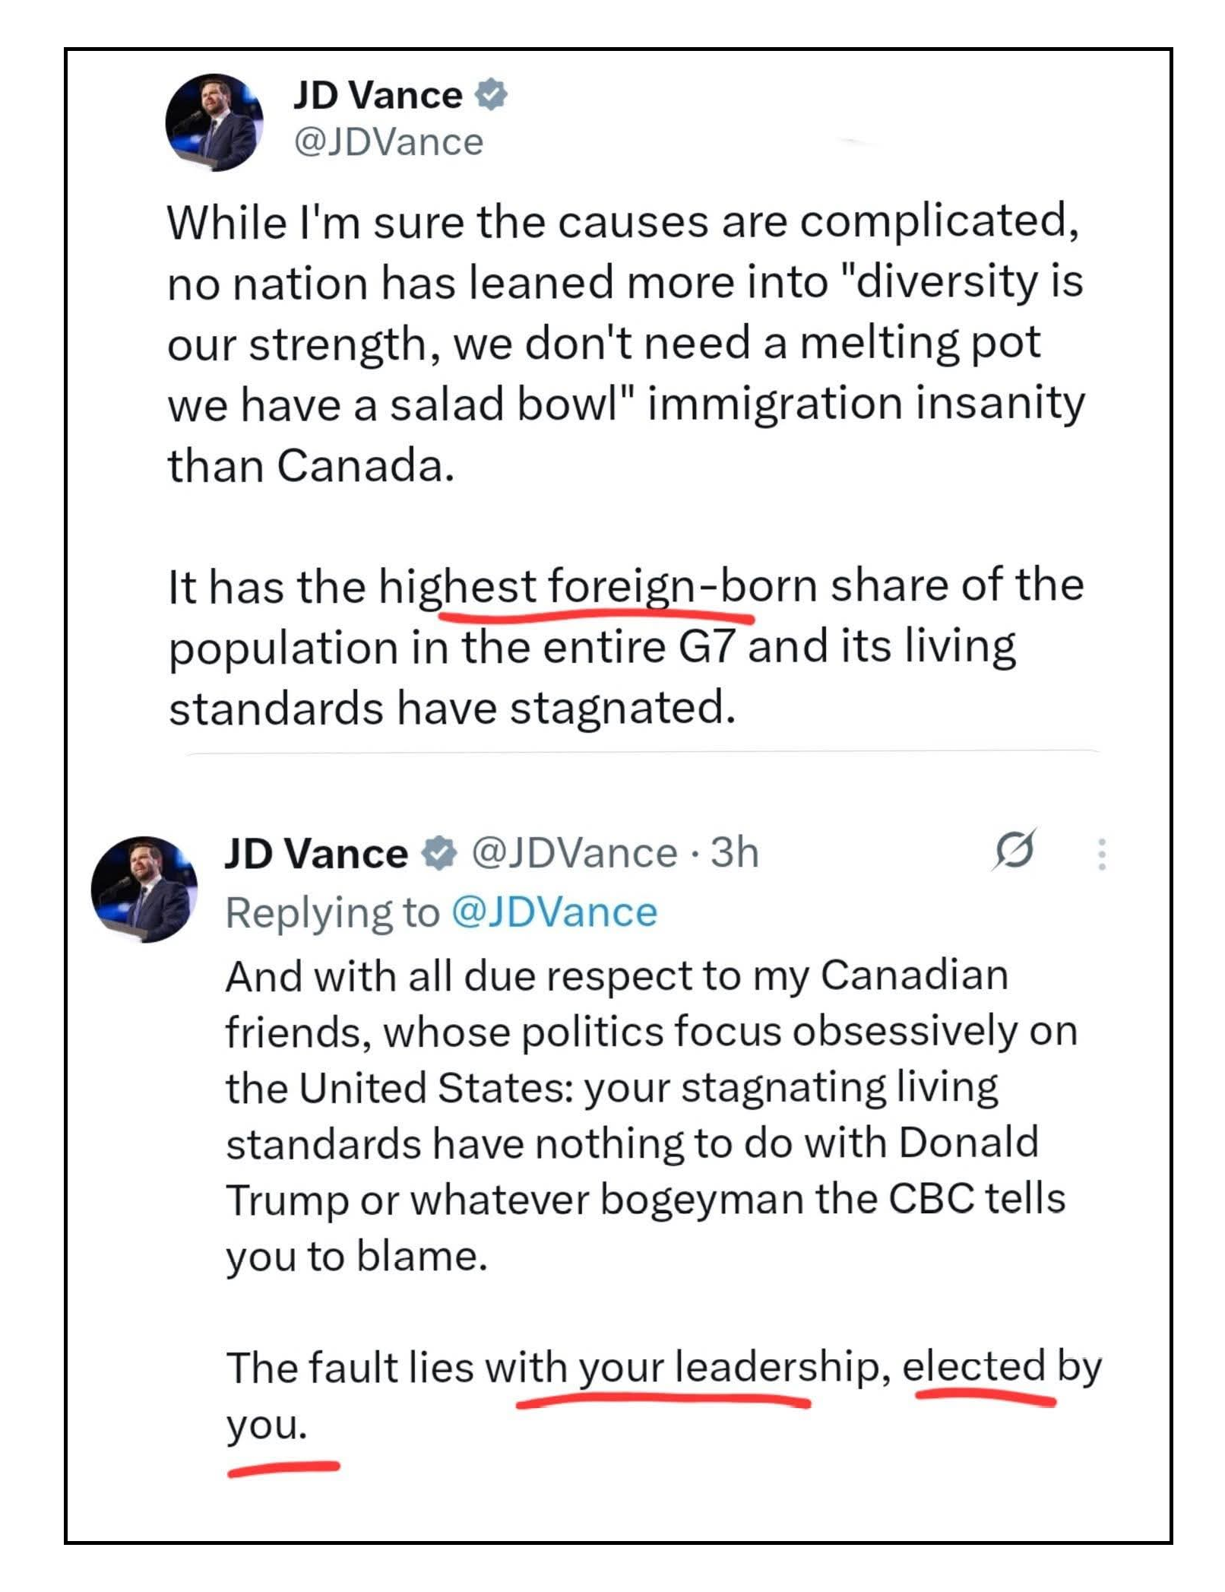
Task: Click red underline below "your leadership"
Action: (663, 1400)
